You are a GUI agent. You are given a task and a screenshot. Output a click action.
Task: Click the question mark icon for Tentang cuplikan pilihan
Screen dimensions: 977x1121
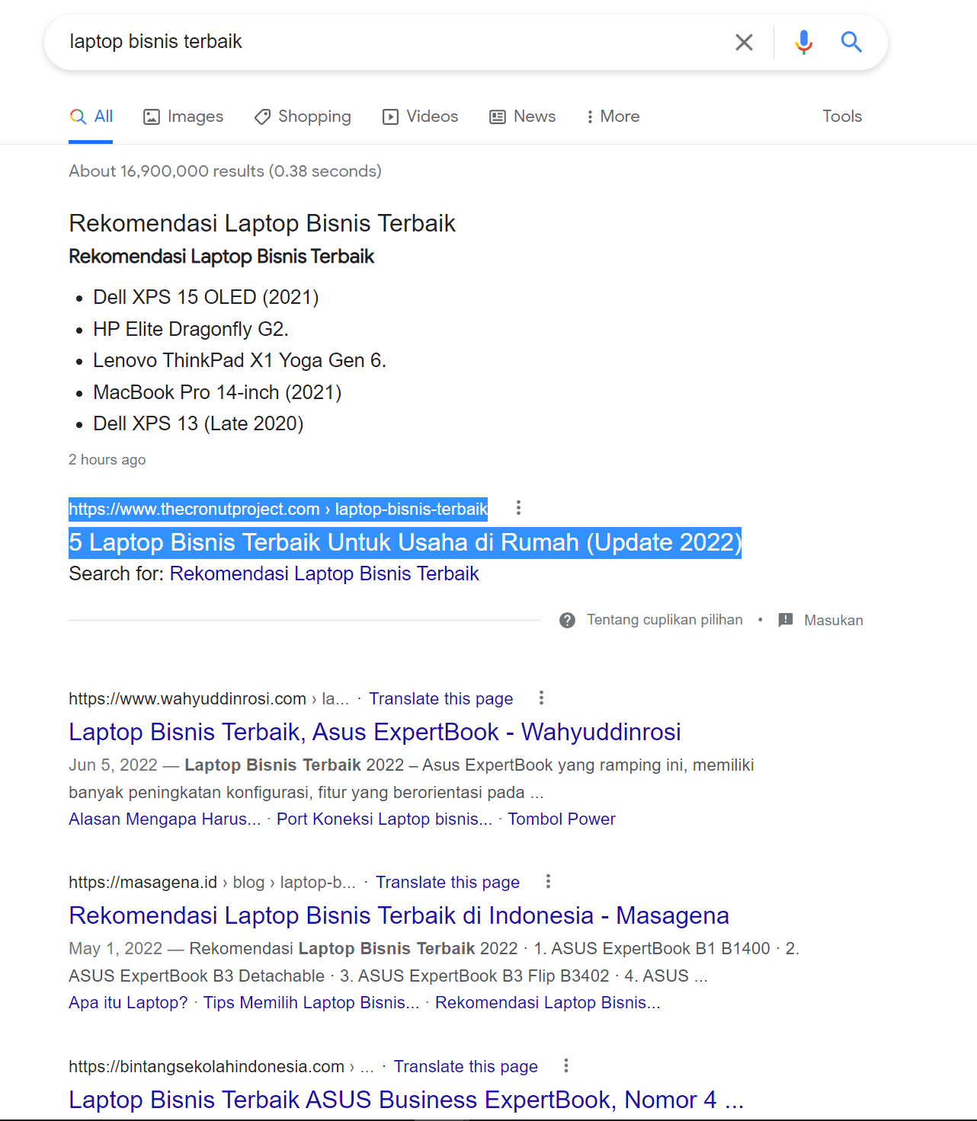point(567,620)
